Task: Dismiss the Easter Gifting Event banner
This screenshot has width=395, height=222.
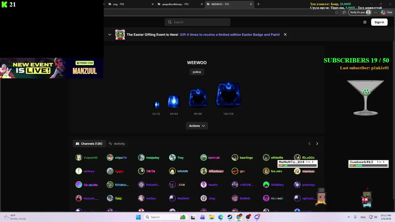Action: pyautogui.click(x=285, y=35)
